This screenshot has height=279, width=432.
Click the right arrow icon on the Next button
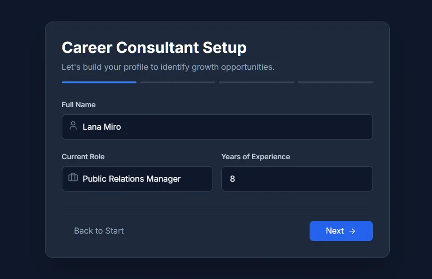tap(352, 231)
